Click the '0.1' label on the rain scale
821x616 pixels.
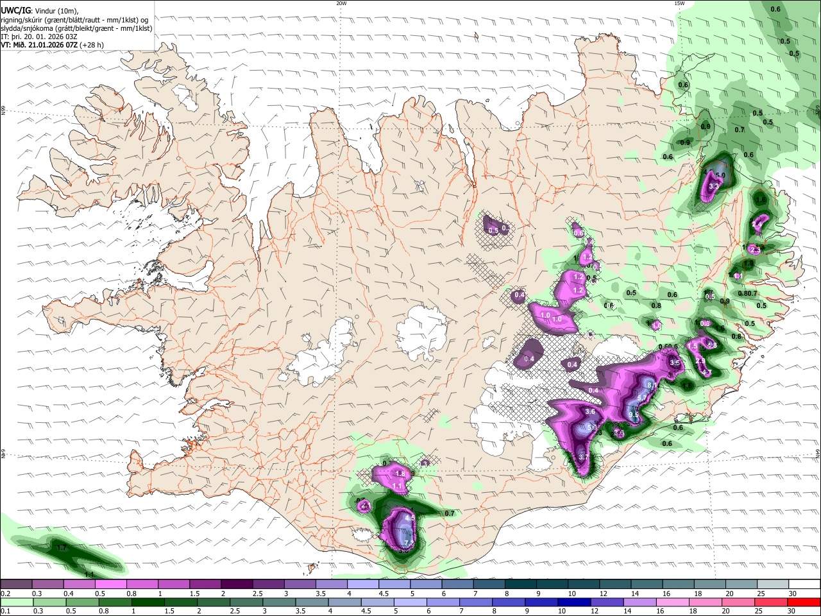pyautogui.click(x=5, y=612)
